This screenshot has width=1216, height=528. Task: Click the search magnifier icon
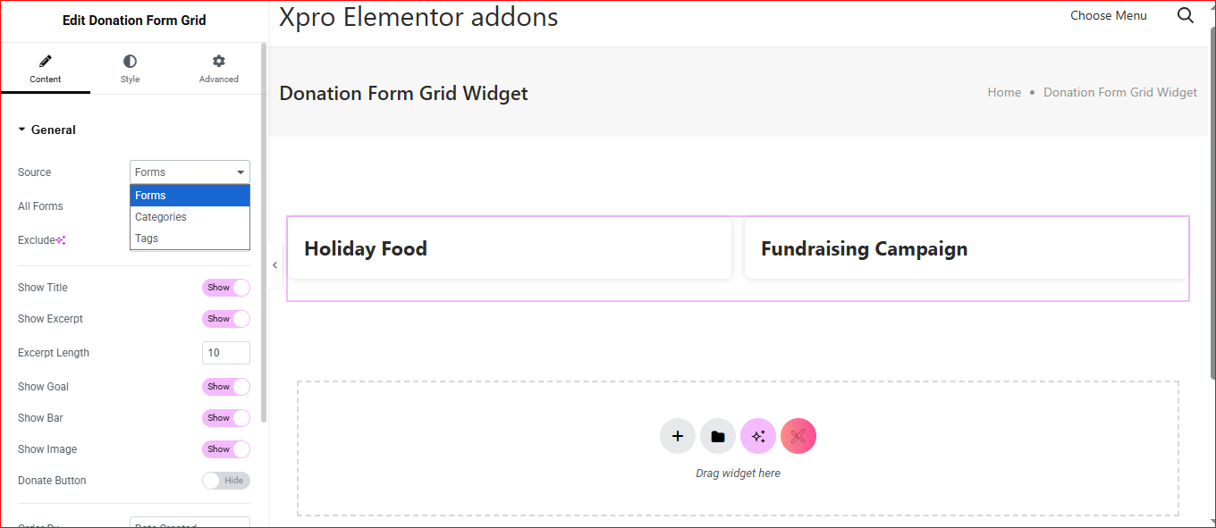[1186, 15]
